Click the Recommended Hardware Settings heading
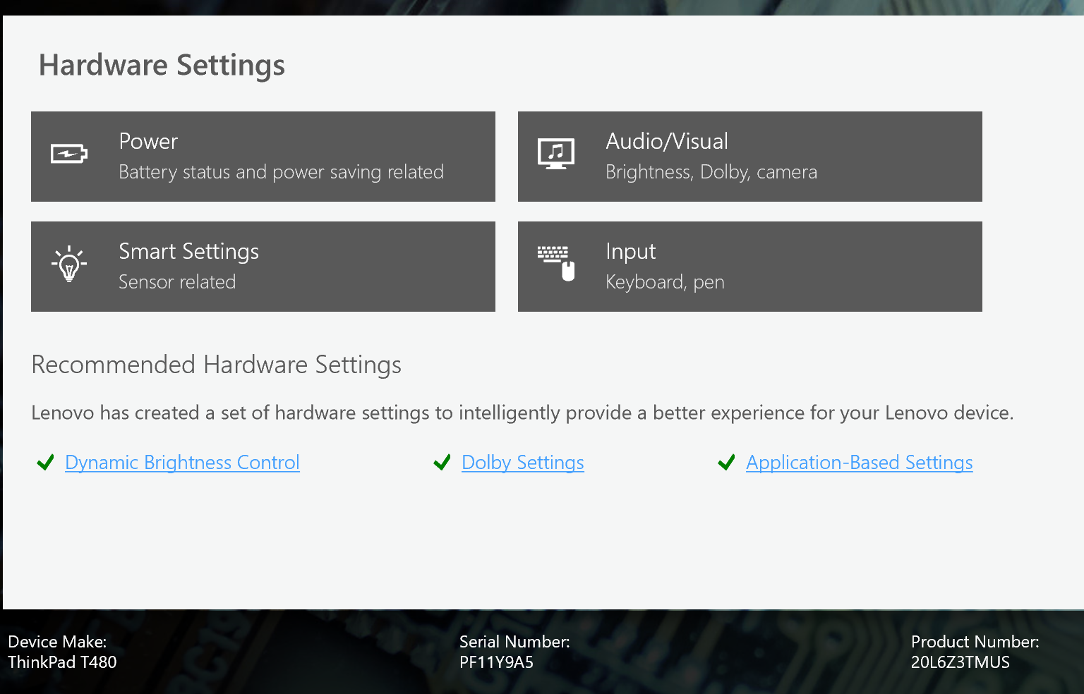 [216, 365]
